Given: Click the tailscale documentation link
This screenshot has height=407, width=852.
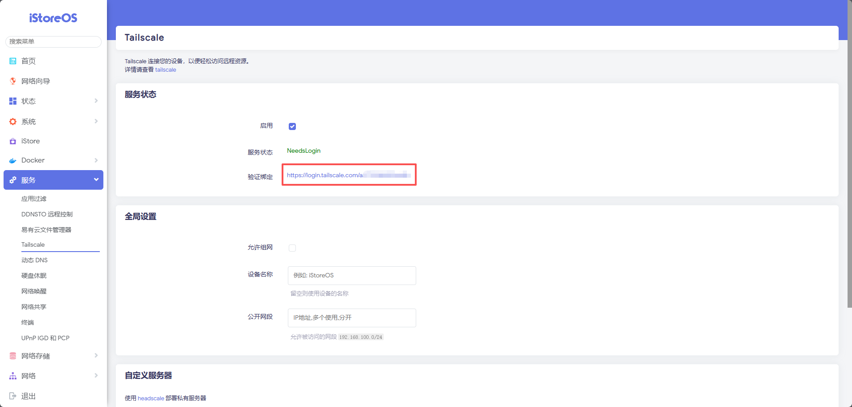Looking at the screenshot, I should point(165,69).
